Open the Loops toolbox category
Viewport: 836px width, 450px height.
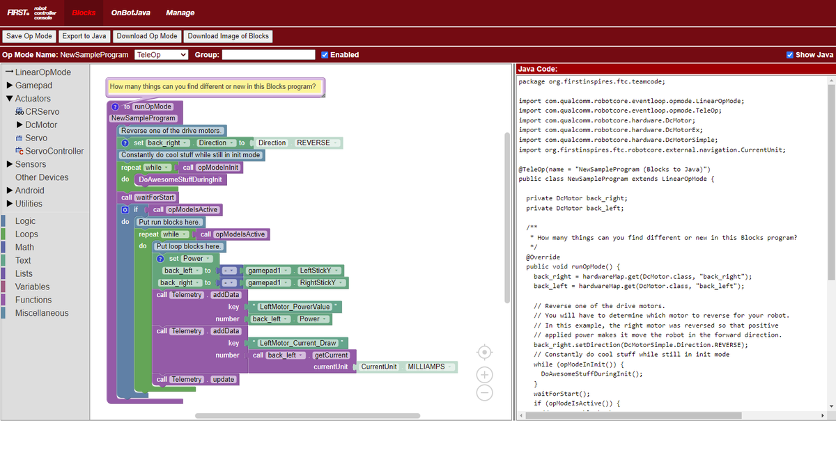(x=26, y=234)
